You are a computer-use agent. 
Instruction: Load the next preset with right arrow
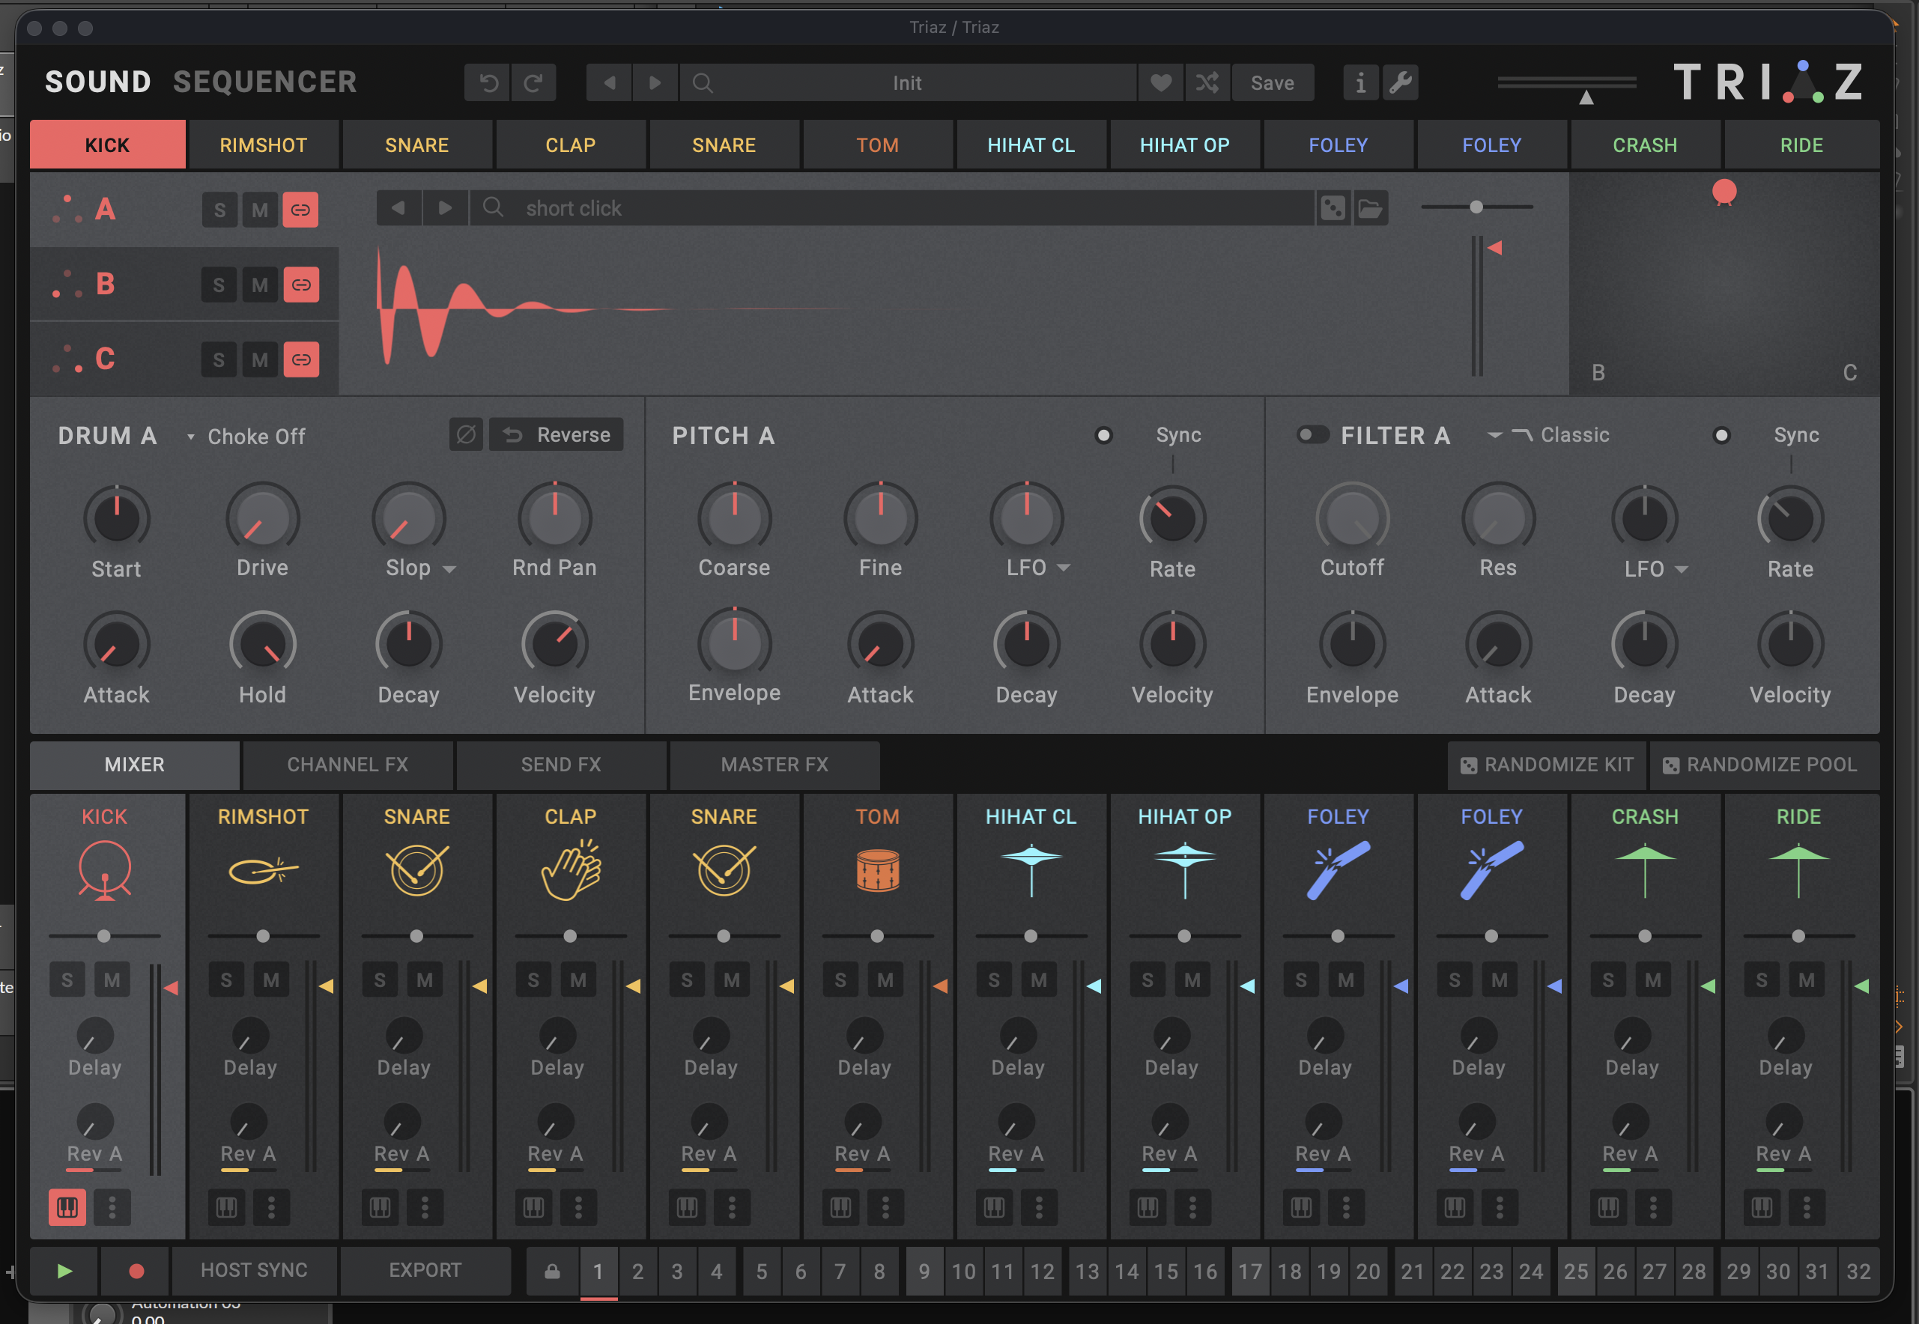pos(655,83)
